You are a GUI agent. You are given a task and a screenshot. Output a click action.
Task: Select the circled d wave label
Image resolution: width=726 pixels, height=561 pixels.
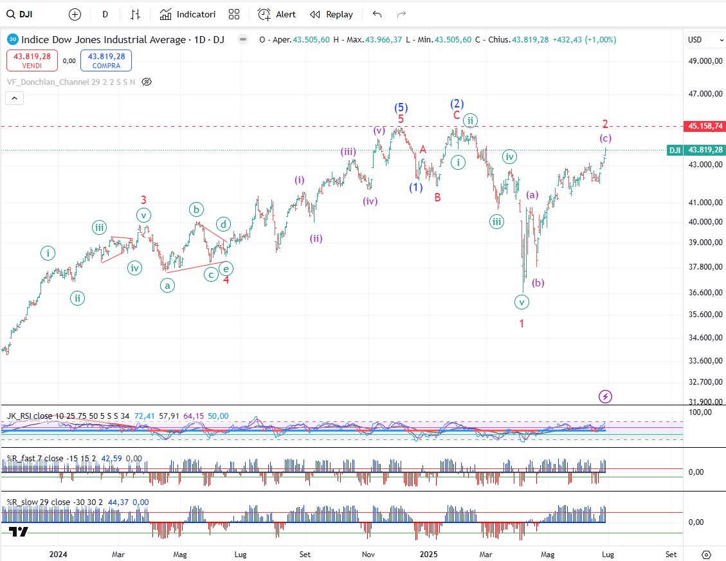[x=224, y=225]
